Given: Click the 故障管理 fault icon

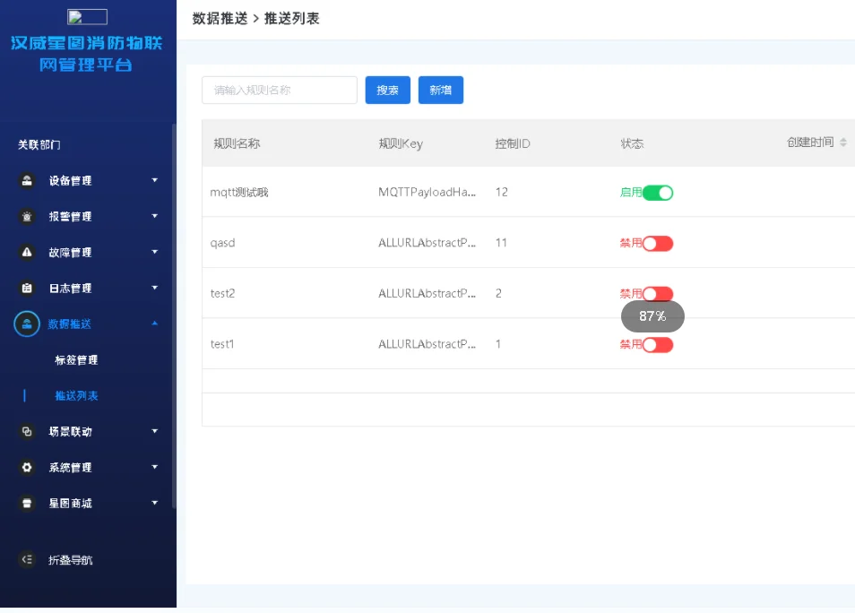Looking at the screenshot, I should click(x=25, y=252).
